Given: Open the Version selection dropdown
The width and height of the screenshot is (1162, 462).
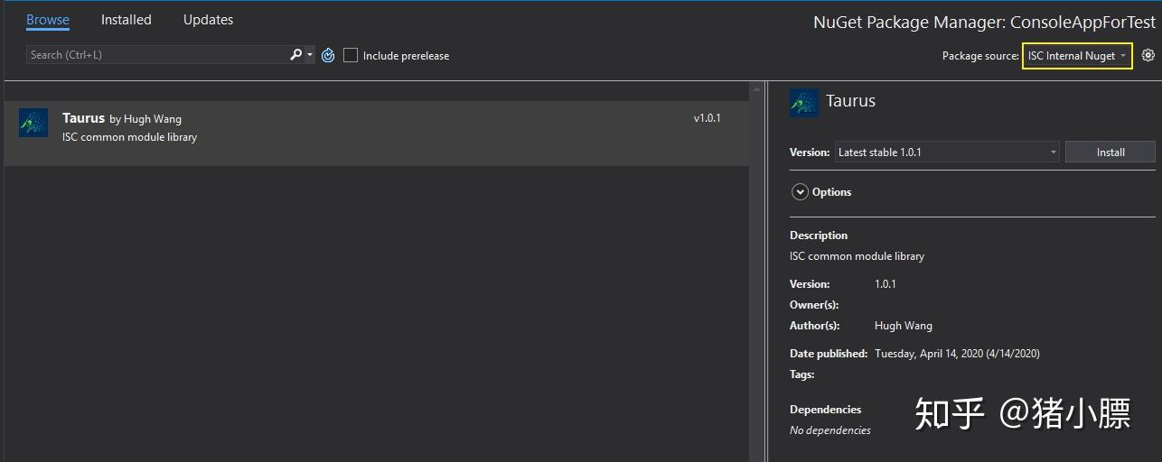Looking at the screenshot, I should 946,152.
